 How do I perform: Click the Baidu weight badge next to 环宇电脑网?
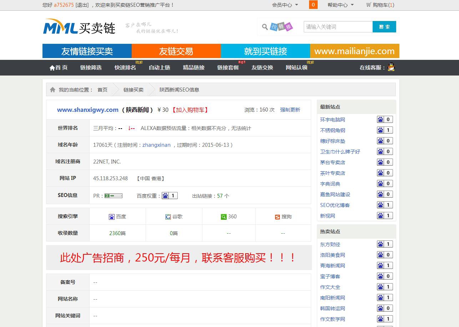click(385, 119)
